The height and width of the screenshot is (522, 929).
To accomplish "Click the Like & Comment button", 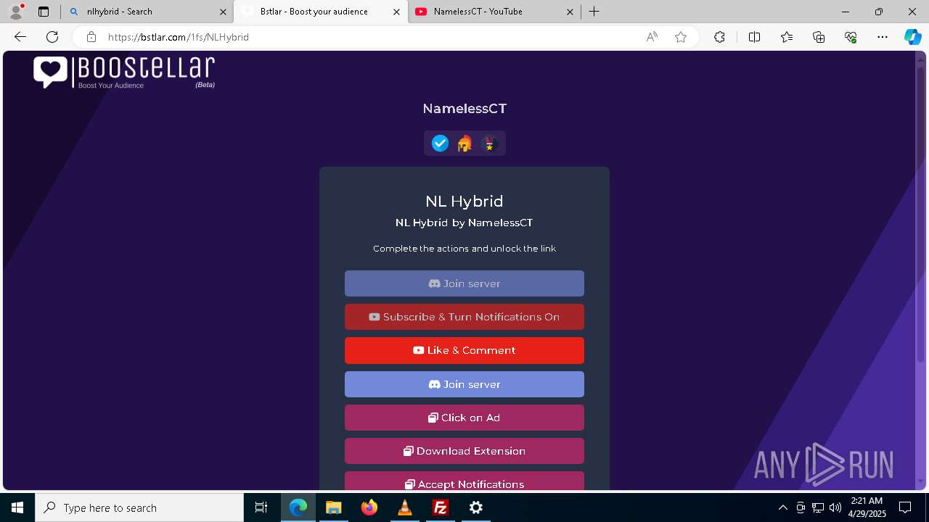I will [464, 350].
